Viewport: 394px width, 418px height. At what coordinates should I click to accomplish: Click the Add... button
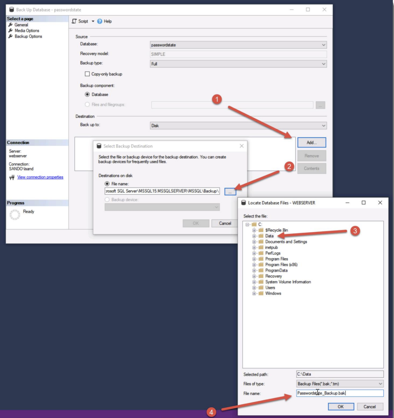tap(312, 143)
